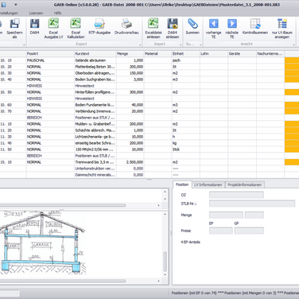Expand the Import group launcher

[x=181, y=45]
